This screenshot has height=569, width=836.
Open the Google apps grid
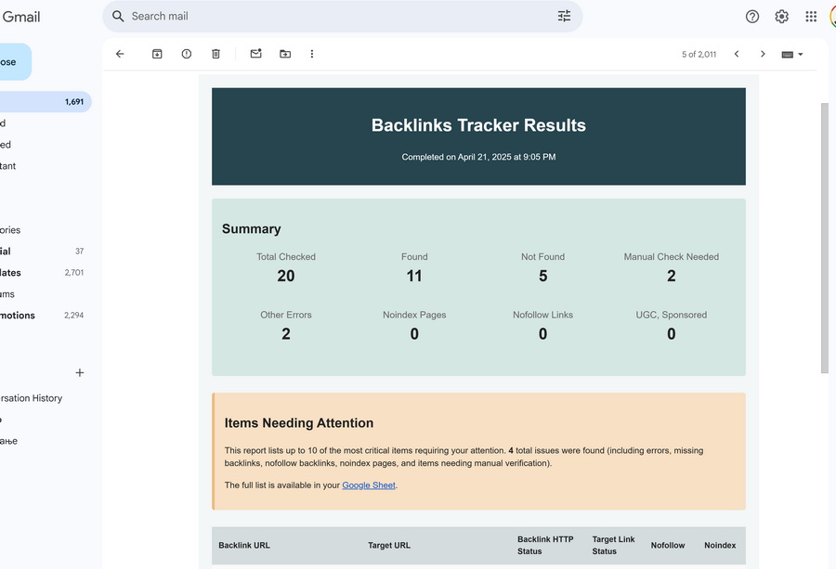[811, 17]
